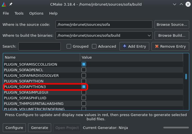Enable the Grouped checkbox
The height and width of the screenshot is (134, 192).
click(x=69, y=47)
